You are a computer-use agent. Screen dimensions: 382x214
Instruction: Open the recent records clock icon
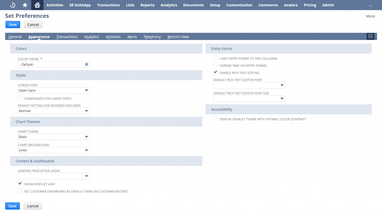13,5
